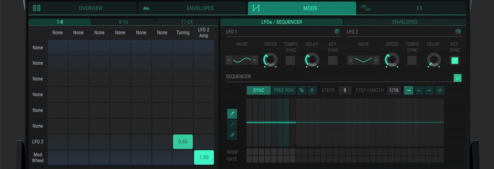Set sequencer direction to back-and-forth arrow
Image resolution: width=494 pixels, height=169 pixels.
(x=429, y=90)
